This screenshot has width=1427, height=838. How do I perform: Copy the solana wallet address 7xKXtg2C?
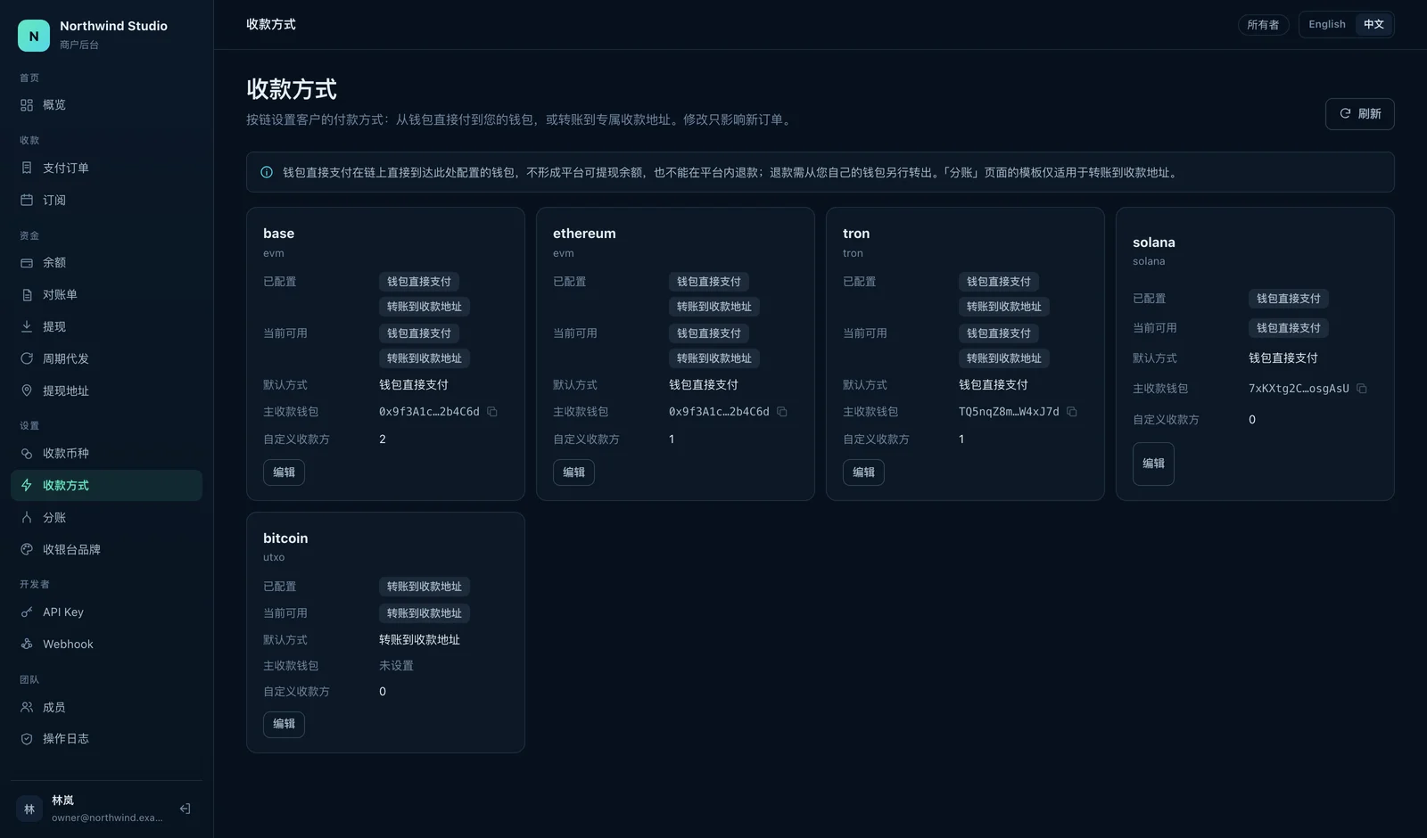(x=1362, y=389)
